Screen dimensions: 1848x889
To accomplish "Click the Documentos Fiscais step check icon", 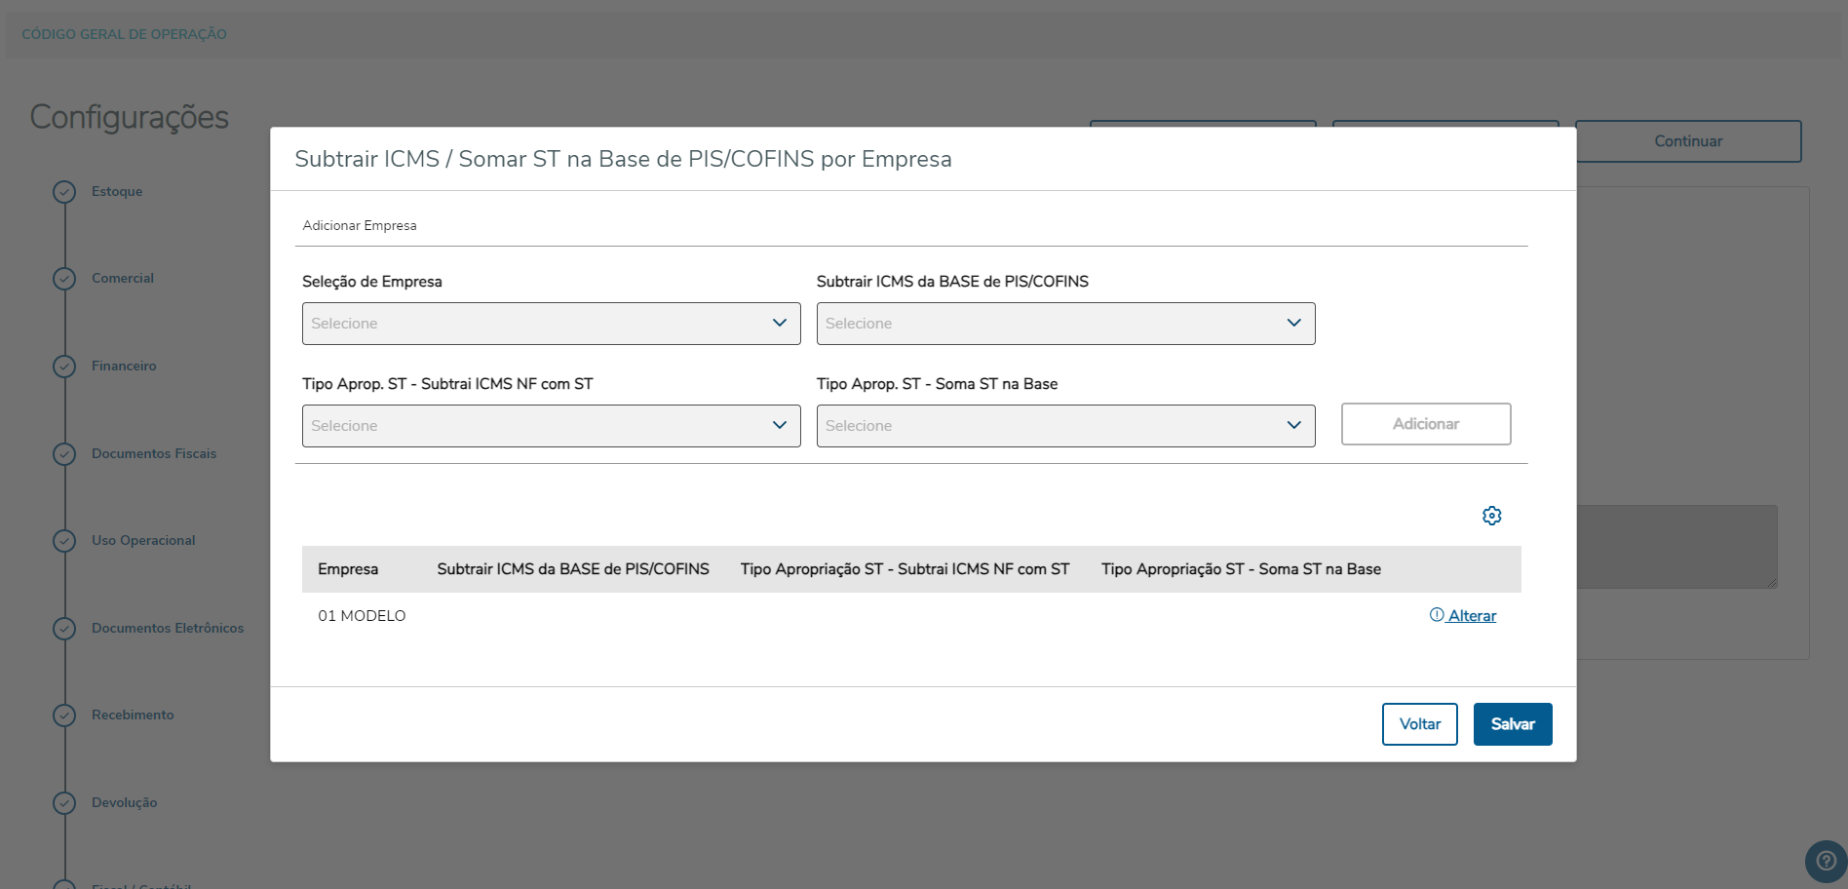I will 64,454.
